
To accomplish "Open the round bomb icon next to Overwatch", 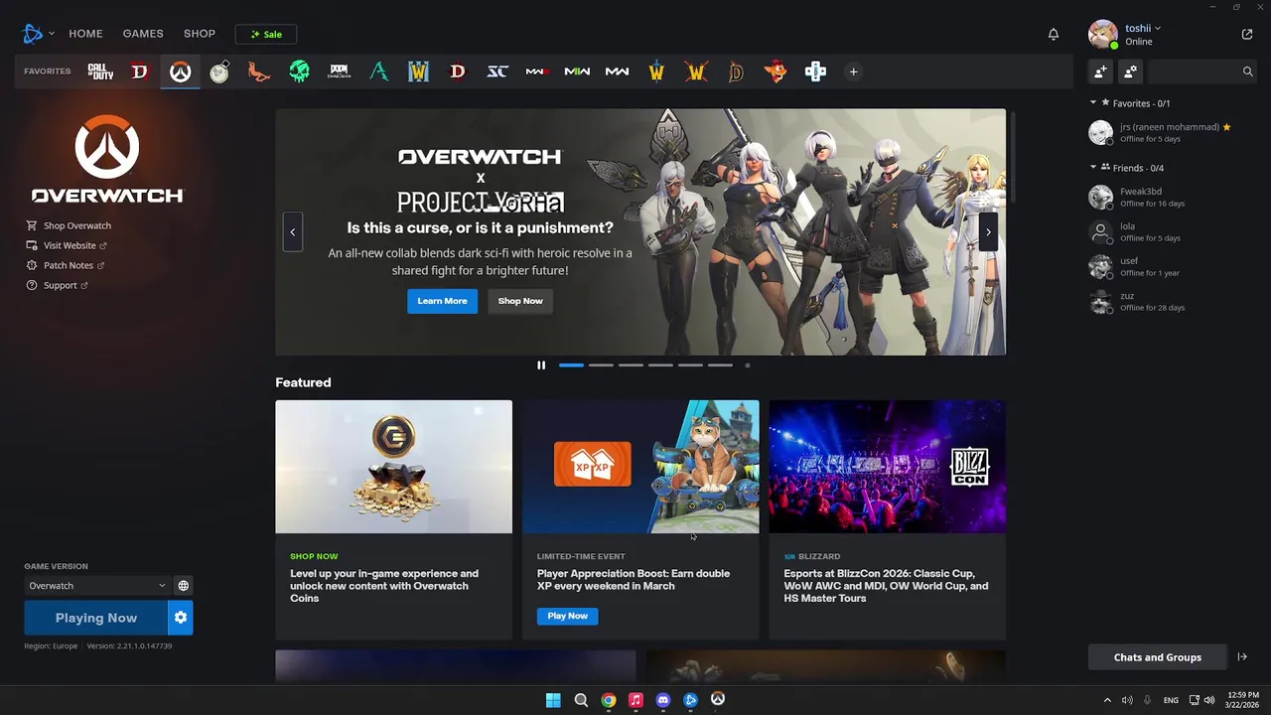I will [219, 71].
